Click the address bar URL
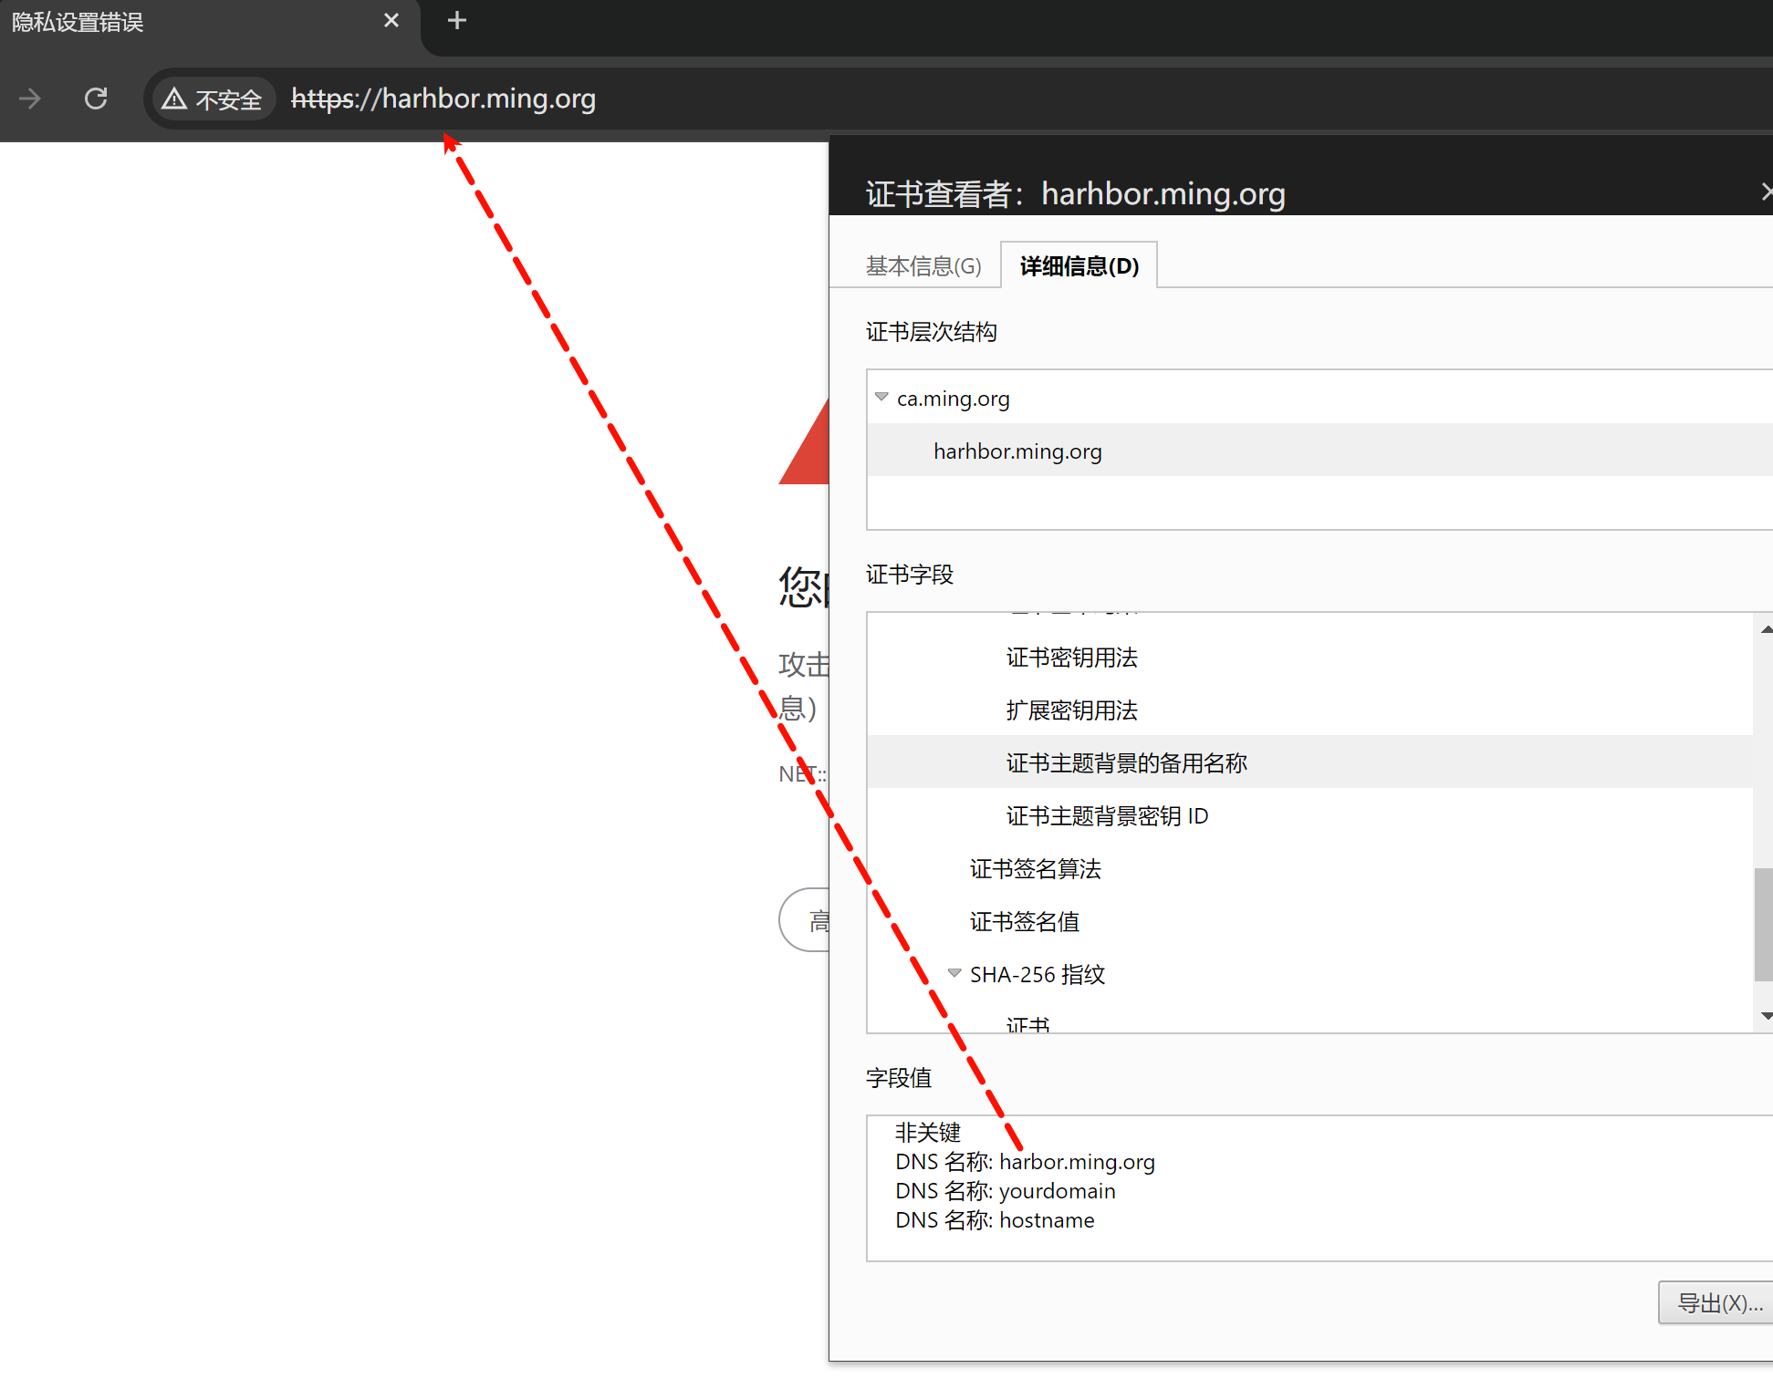Viewport: 1773px width, 1389px height. coord(443,98)
